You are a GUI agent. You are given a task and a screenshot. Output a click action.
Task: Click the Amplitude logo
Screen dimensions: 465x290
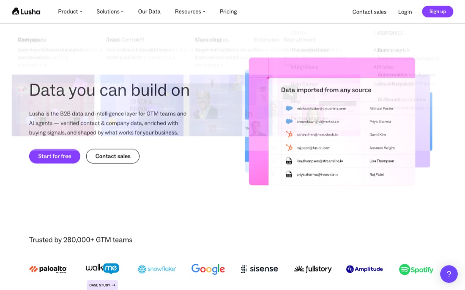[364, 269]
